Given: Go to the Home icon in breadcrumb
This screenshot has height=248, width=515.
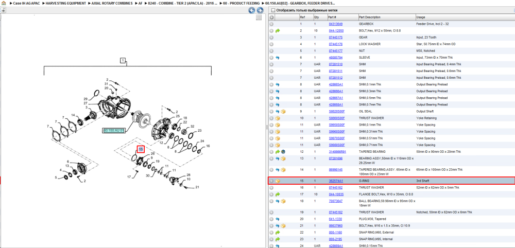Looking at the screenshot, I should coord(4,3).
